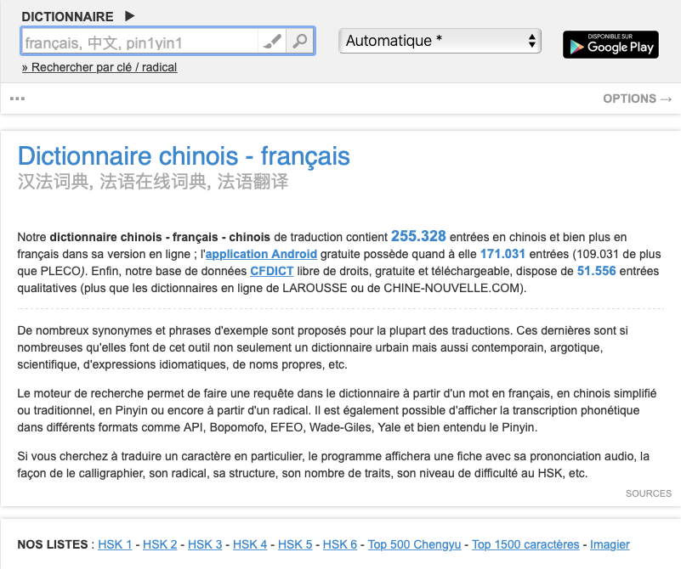Open Rechercher par clé / radical link

[99, 67]
